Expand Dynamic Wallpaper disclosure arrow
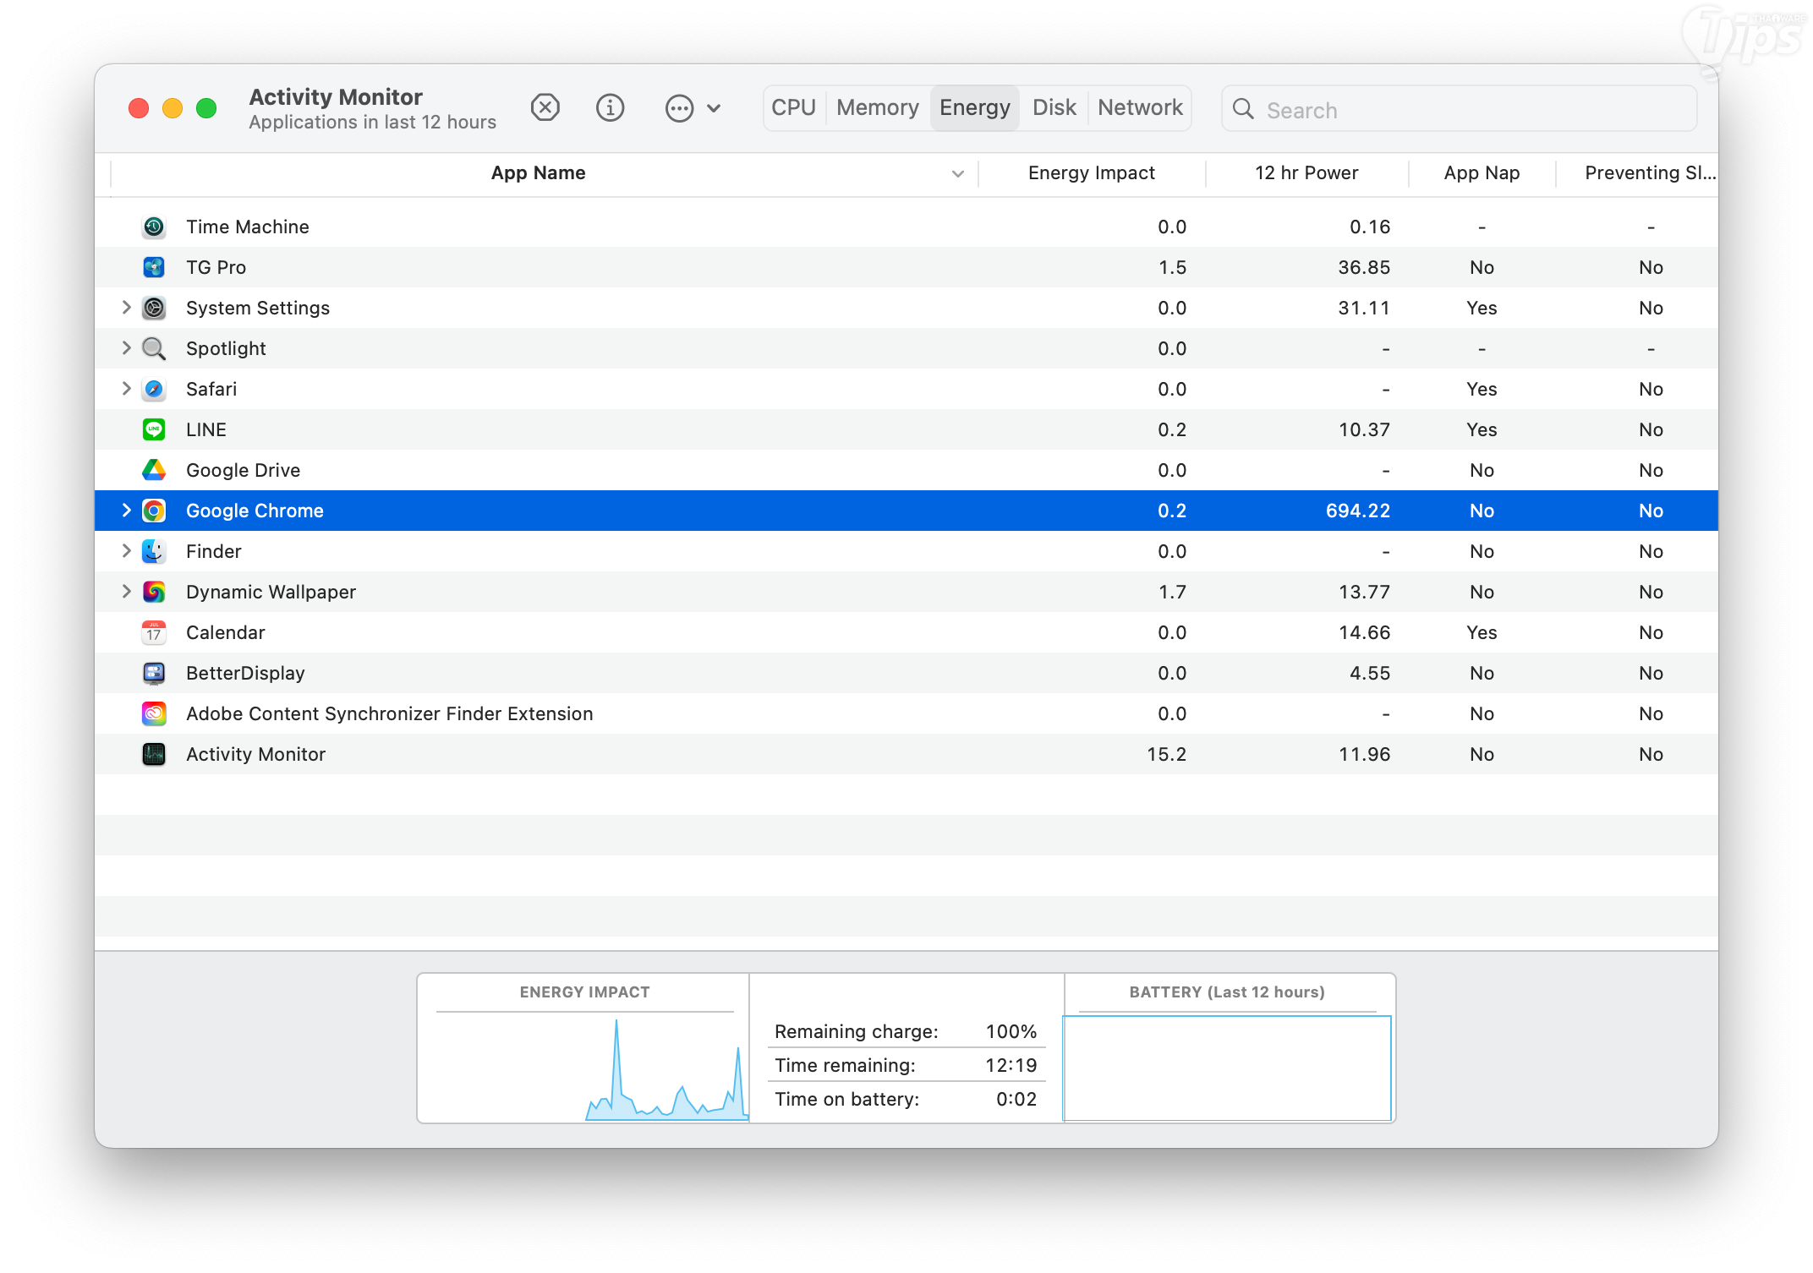This screenshot has width=1813, height=1273. pyautogui.click(x=126, y=592)
